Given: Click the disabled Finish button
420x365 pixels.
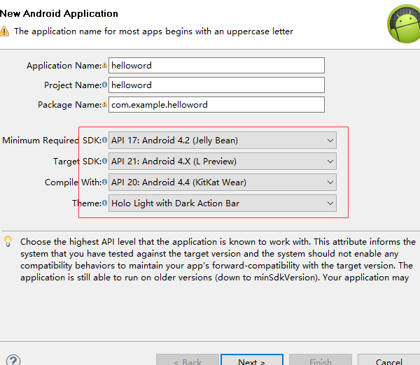Looking at the screenshot, I should pyautogui.click(x=321, y=359).
